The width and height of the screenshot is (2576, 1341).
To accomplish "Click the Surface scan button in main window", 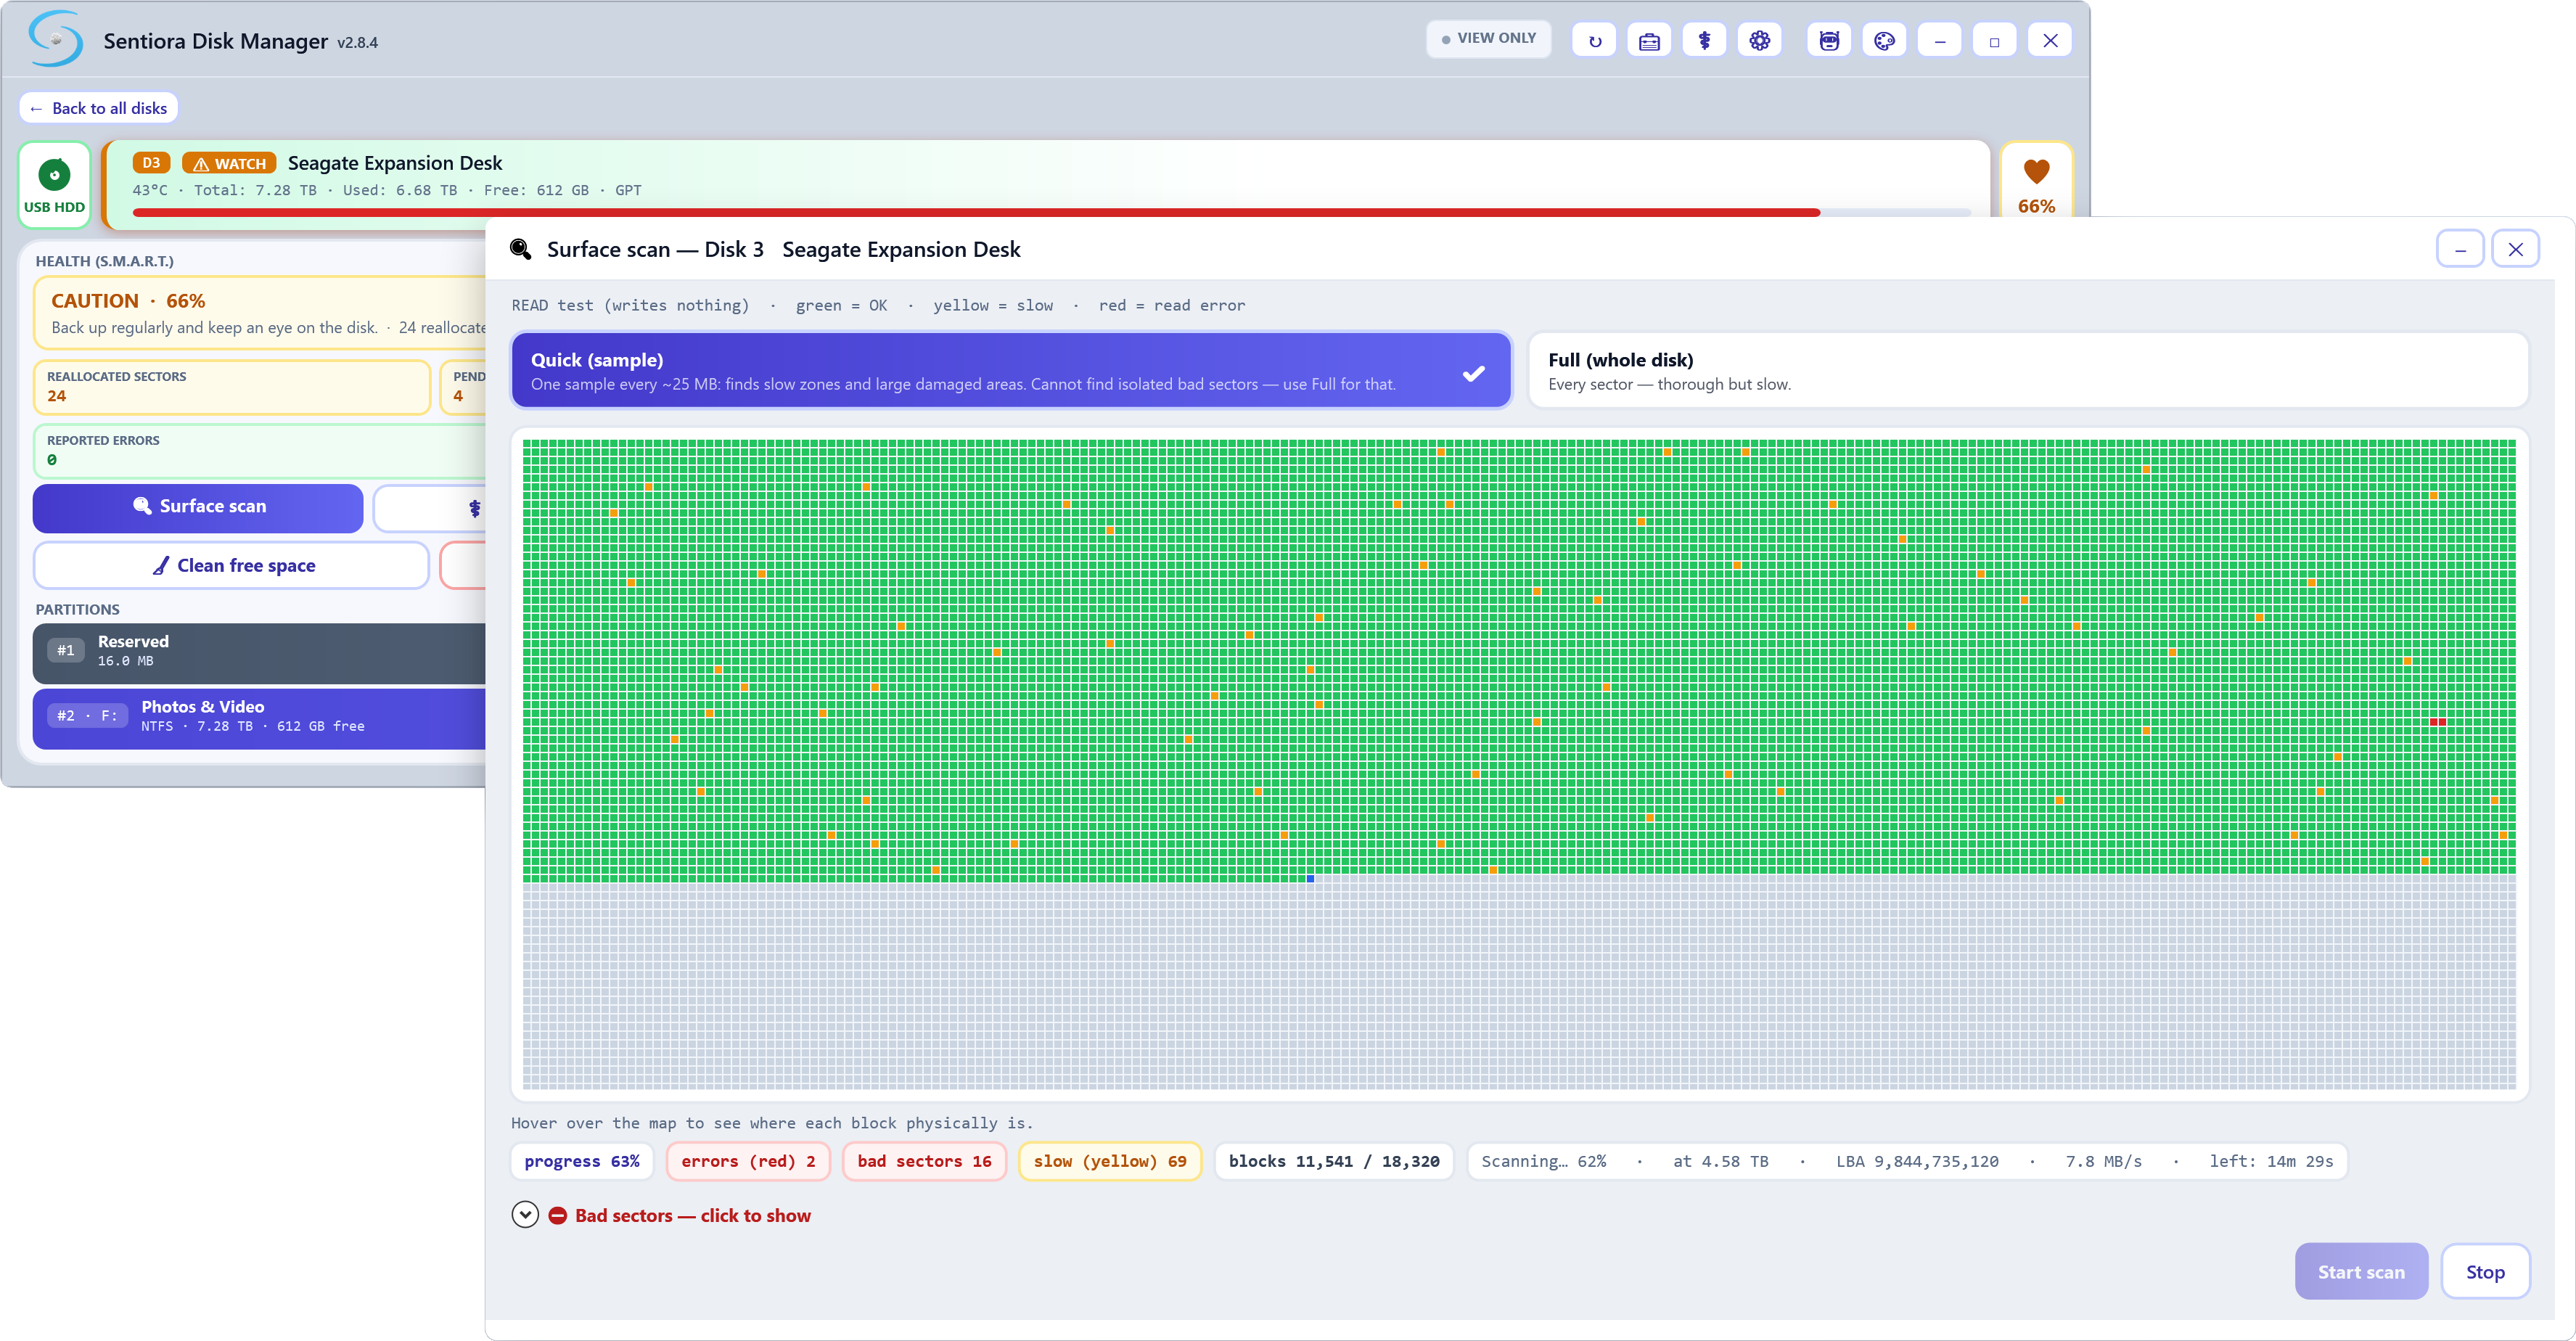I will [198, 507].
